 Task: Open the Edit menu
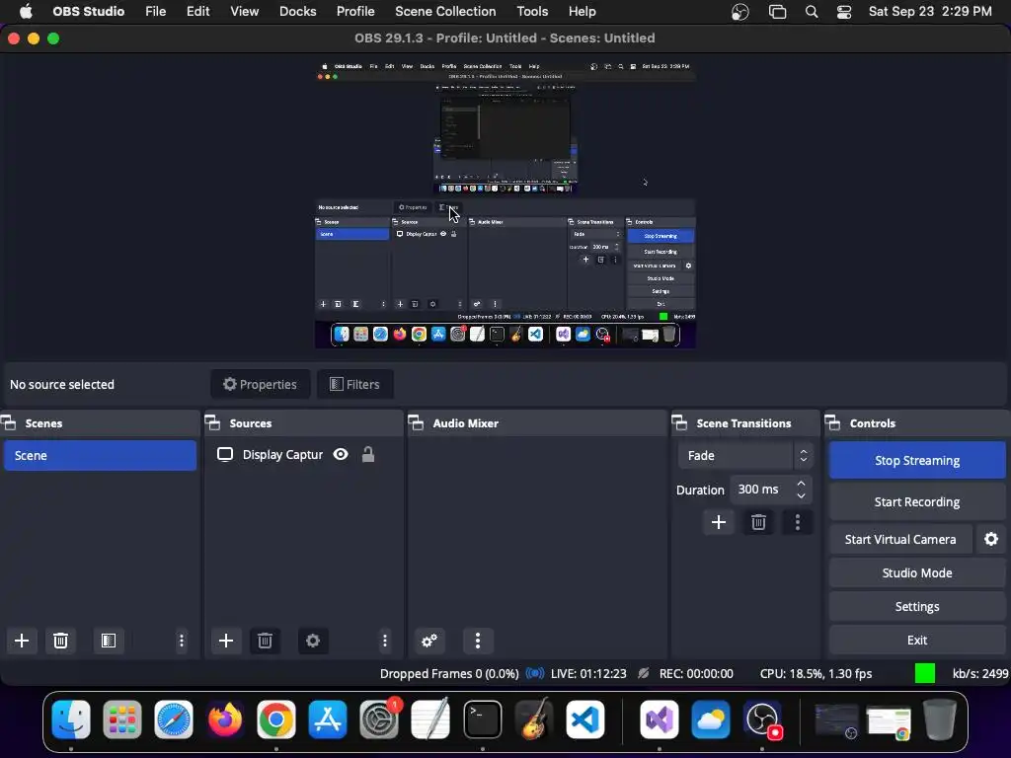[197, 12]
